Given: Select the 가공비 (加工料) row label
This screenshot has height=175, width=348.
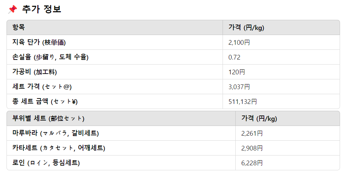Looking at the screenshot, I should [34, 72].
